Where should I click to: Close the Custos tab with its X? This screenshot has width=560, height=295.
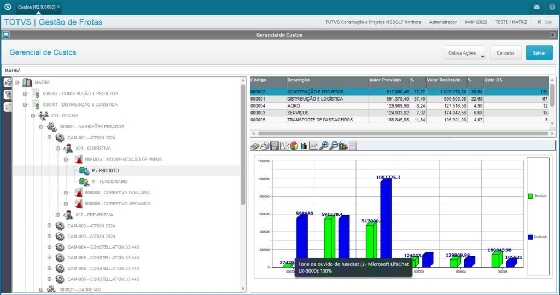tap(59, 7)
